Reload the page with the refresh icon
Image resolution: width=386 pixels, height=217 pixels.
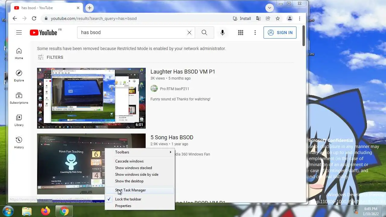coord(34,18)
